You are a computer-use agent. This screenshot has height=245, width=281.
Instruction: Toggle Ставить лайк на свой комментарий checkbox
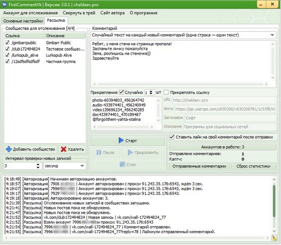pyautogui.click(x=172, y=137)
